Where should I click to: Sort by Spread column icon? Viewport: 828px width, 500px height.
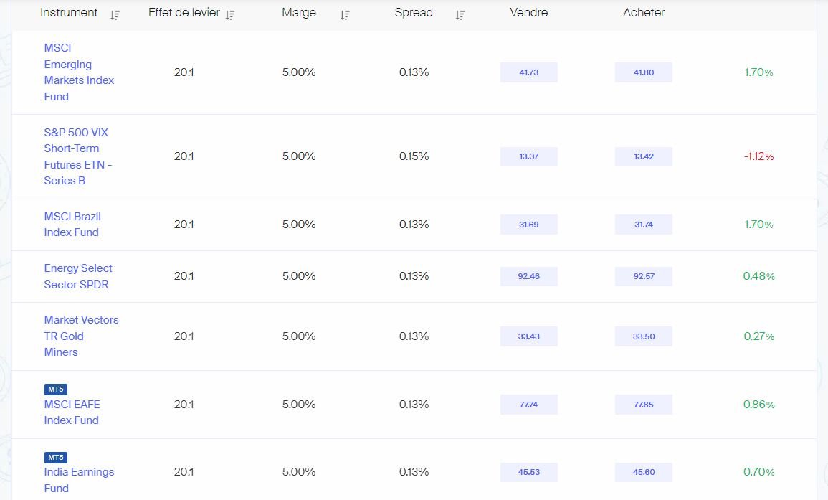460,15
